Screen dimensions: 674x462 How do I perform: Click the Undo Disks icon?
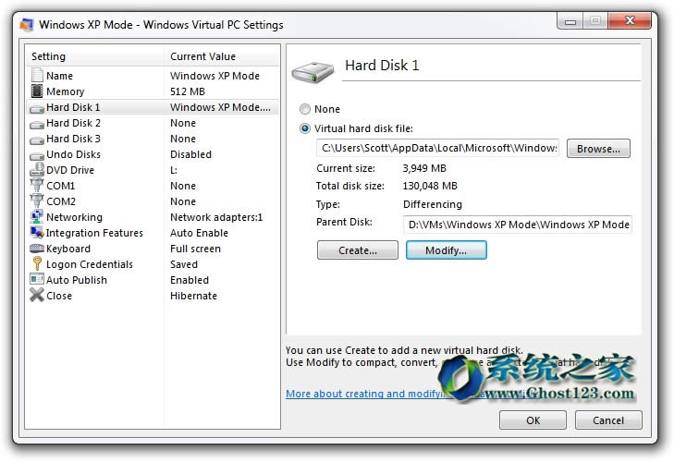(37, 154)
